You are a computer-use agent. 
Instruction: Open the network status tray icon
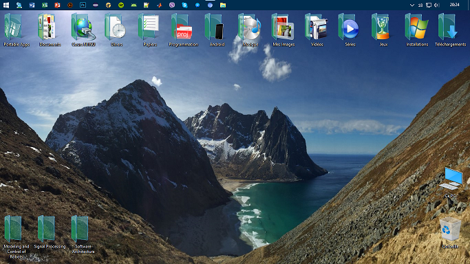[429, 5]
